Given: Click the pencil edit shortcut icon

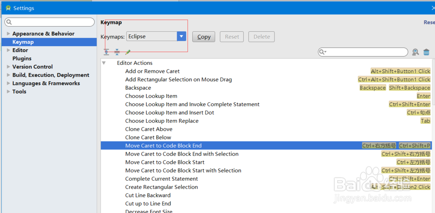Looking at the screenshot, I should pyautogui.click(x=128, y=52).
